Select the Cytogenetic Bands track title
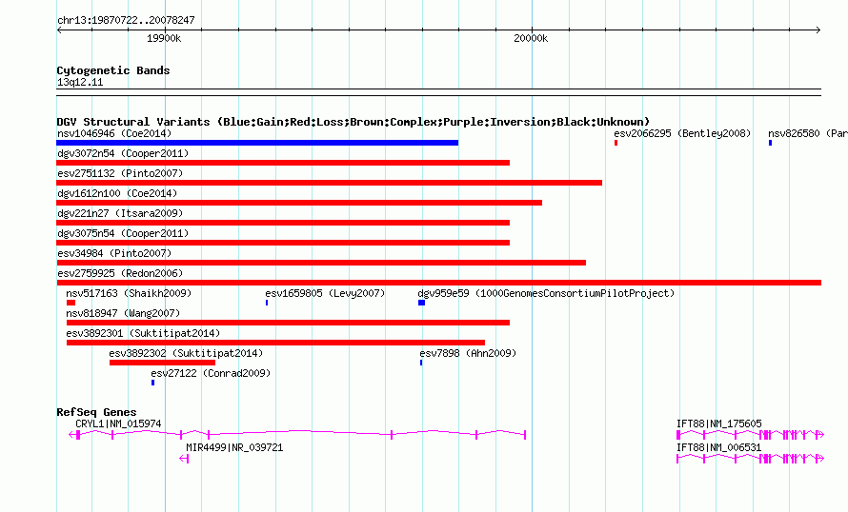 tap(113, 70)
